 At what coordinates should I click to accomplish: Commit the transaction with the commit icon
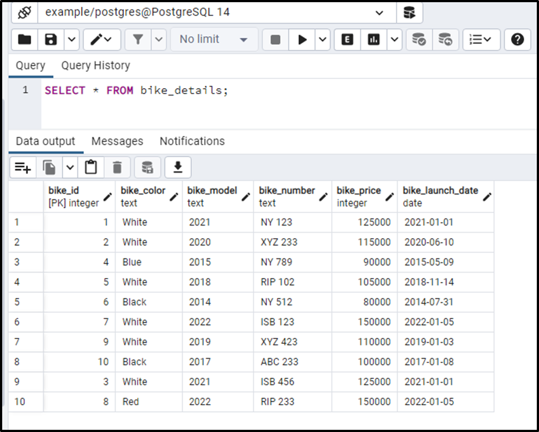coord(419,39)
